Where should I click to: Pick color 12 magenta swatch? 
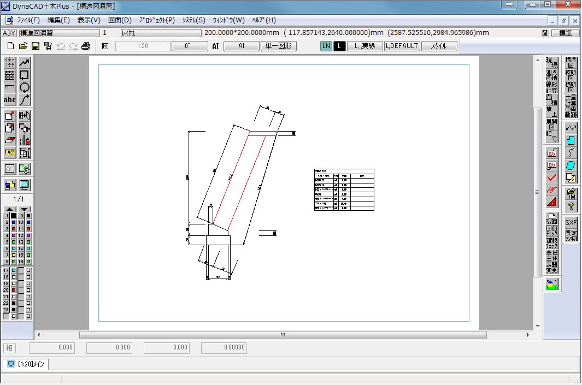click(x=28, y=235)
